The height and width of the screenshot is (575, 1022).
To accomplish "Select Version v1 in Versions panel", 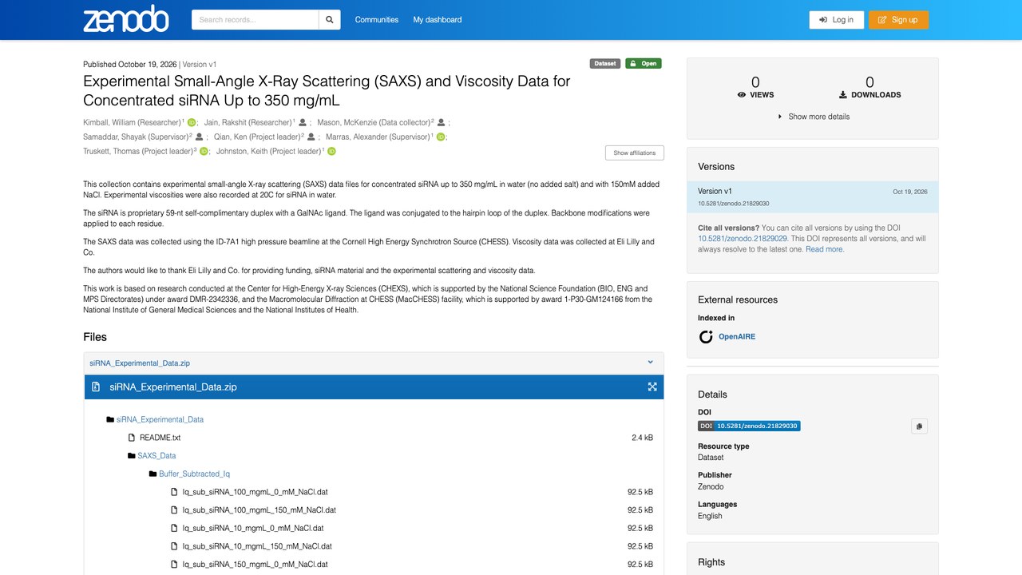I will coord(813,197).
